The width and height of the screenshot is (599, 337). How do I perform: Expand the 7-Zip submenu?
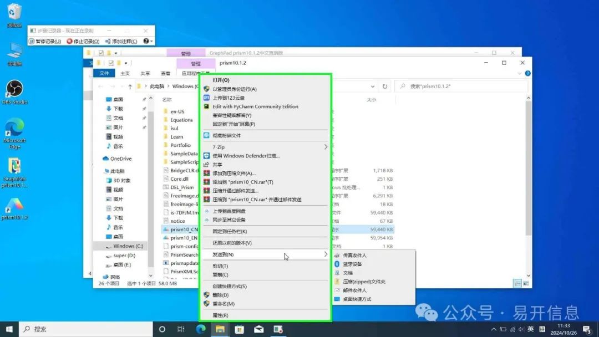265,147
